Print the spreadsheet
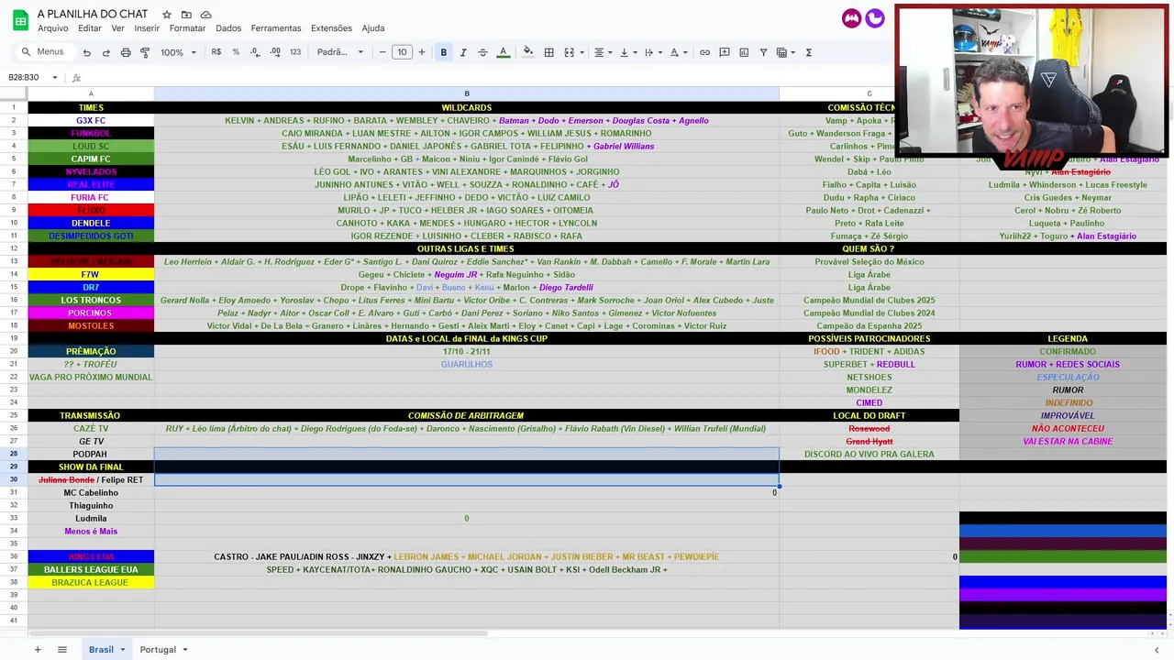 point(126,52)
